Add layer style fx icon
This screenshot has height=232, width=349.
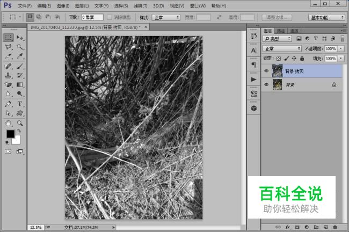[288, 227]
